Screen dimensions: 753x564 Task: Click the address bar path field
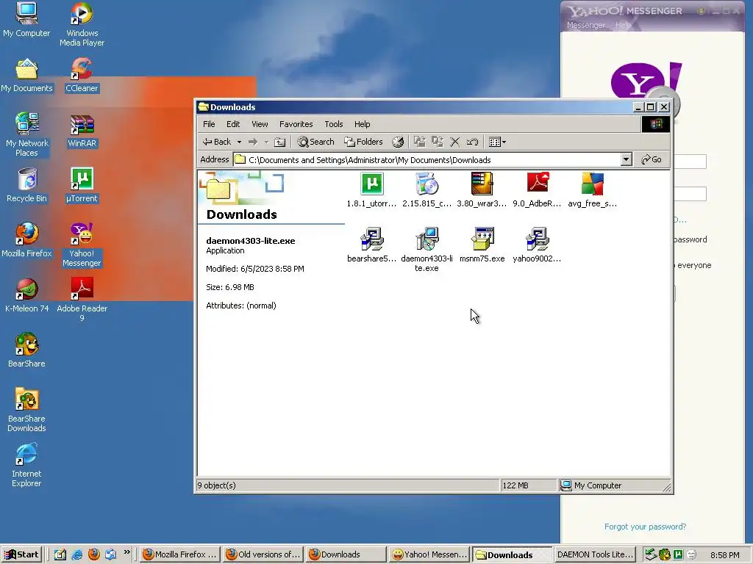[x=427, y=159]
